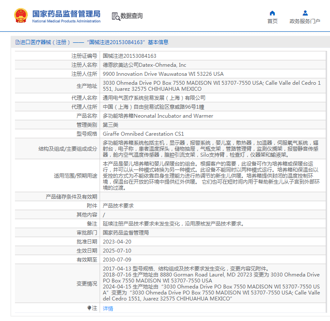The width and height of the screenshot is (330, 321).
Task: Click change entry dated 2017-04-13
Action: coord(186,269)
